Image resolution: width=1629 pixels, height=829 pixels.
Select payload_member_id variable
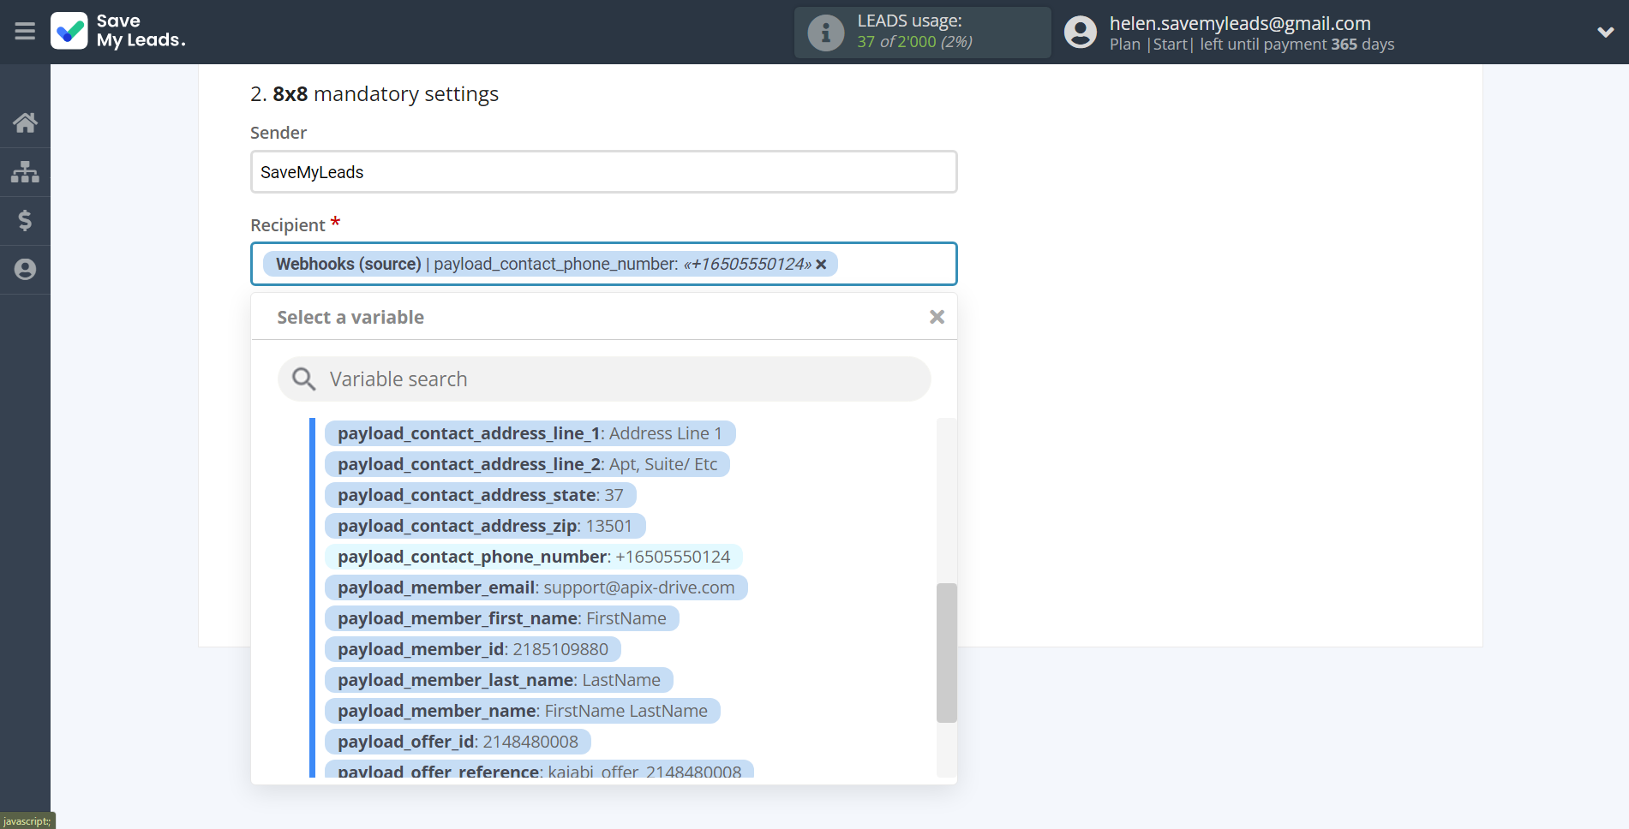pyautogui.click(x=472, y=649)
